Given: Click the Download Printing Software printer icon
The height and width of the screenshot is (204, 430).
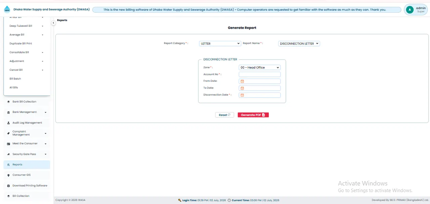Looking at the screenshot, I should tap(8, 186).
